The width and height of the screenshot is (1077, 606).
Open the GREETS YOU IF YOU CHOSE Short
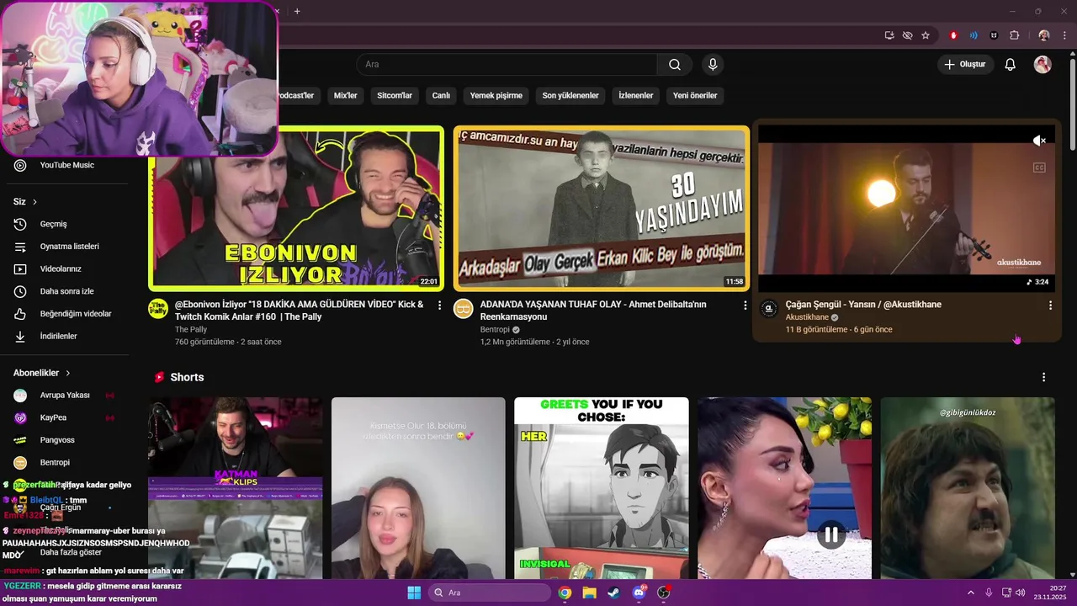602,488
